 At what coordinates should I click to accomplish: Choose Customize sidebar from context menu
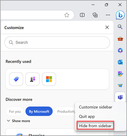coord(96,107)
